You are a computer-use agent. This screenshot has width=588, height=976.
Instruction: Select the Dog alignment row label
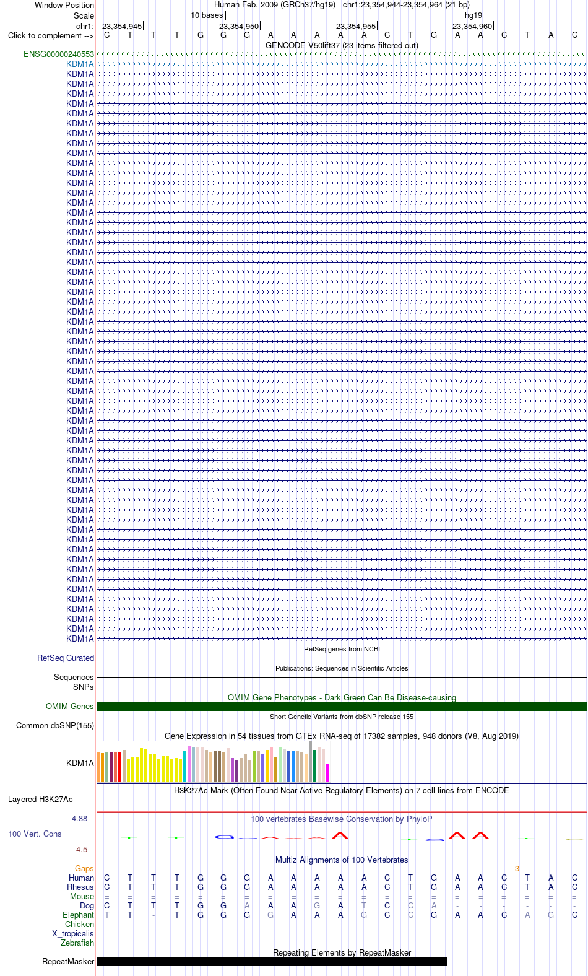coord(87,905)
